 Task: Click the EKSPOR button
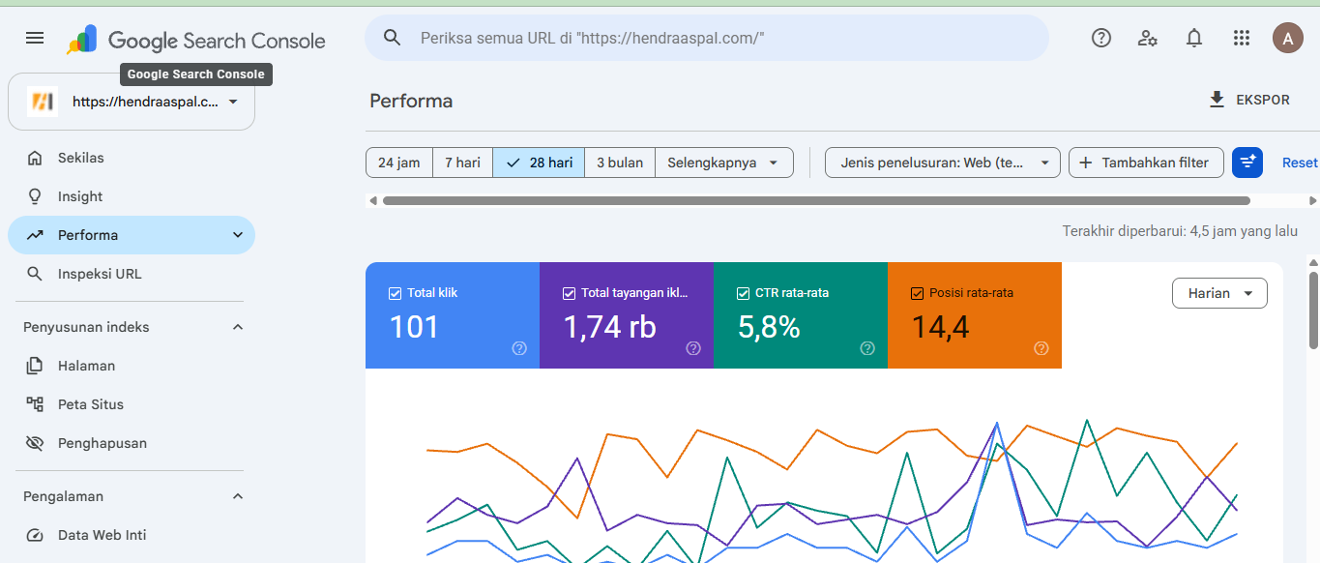(1249, 100)
